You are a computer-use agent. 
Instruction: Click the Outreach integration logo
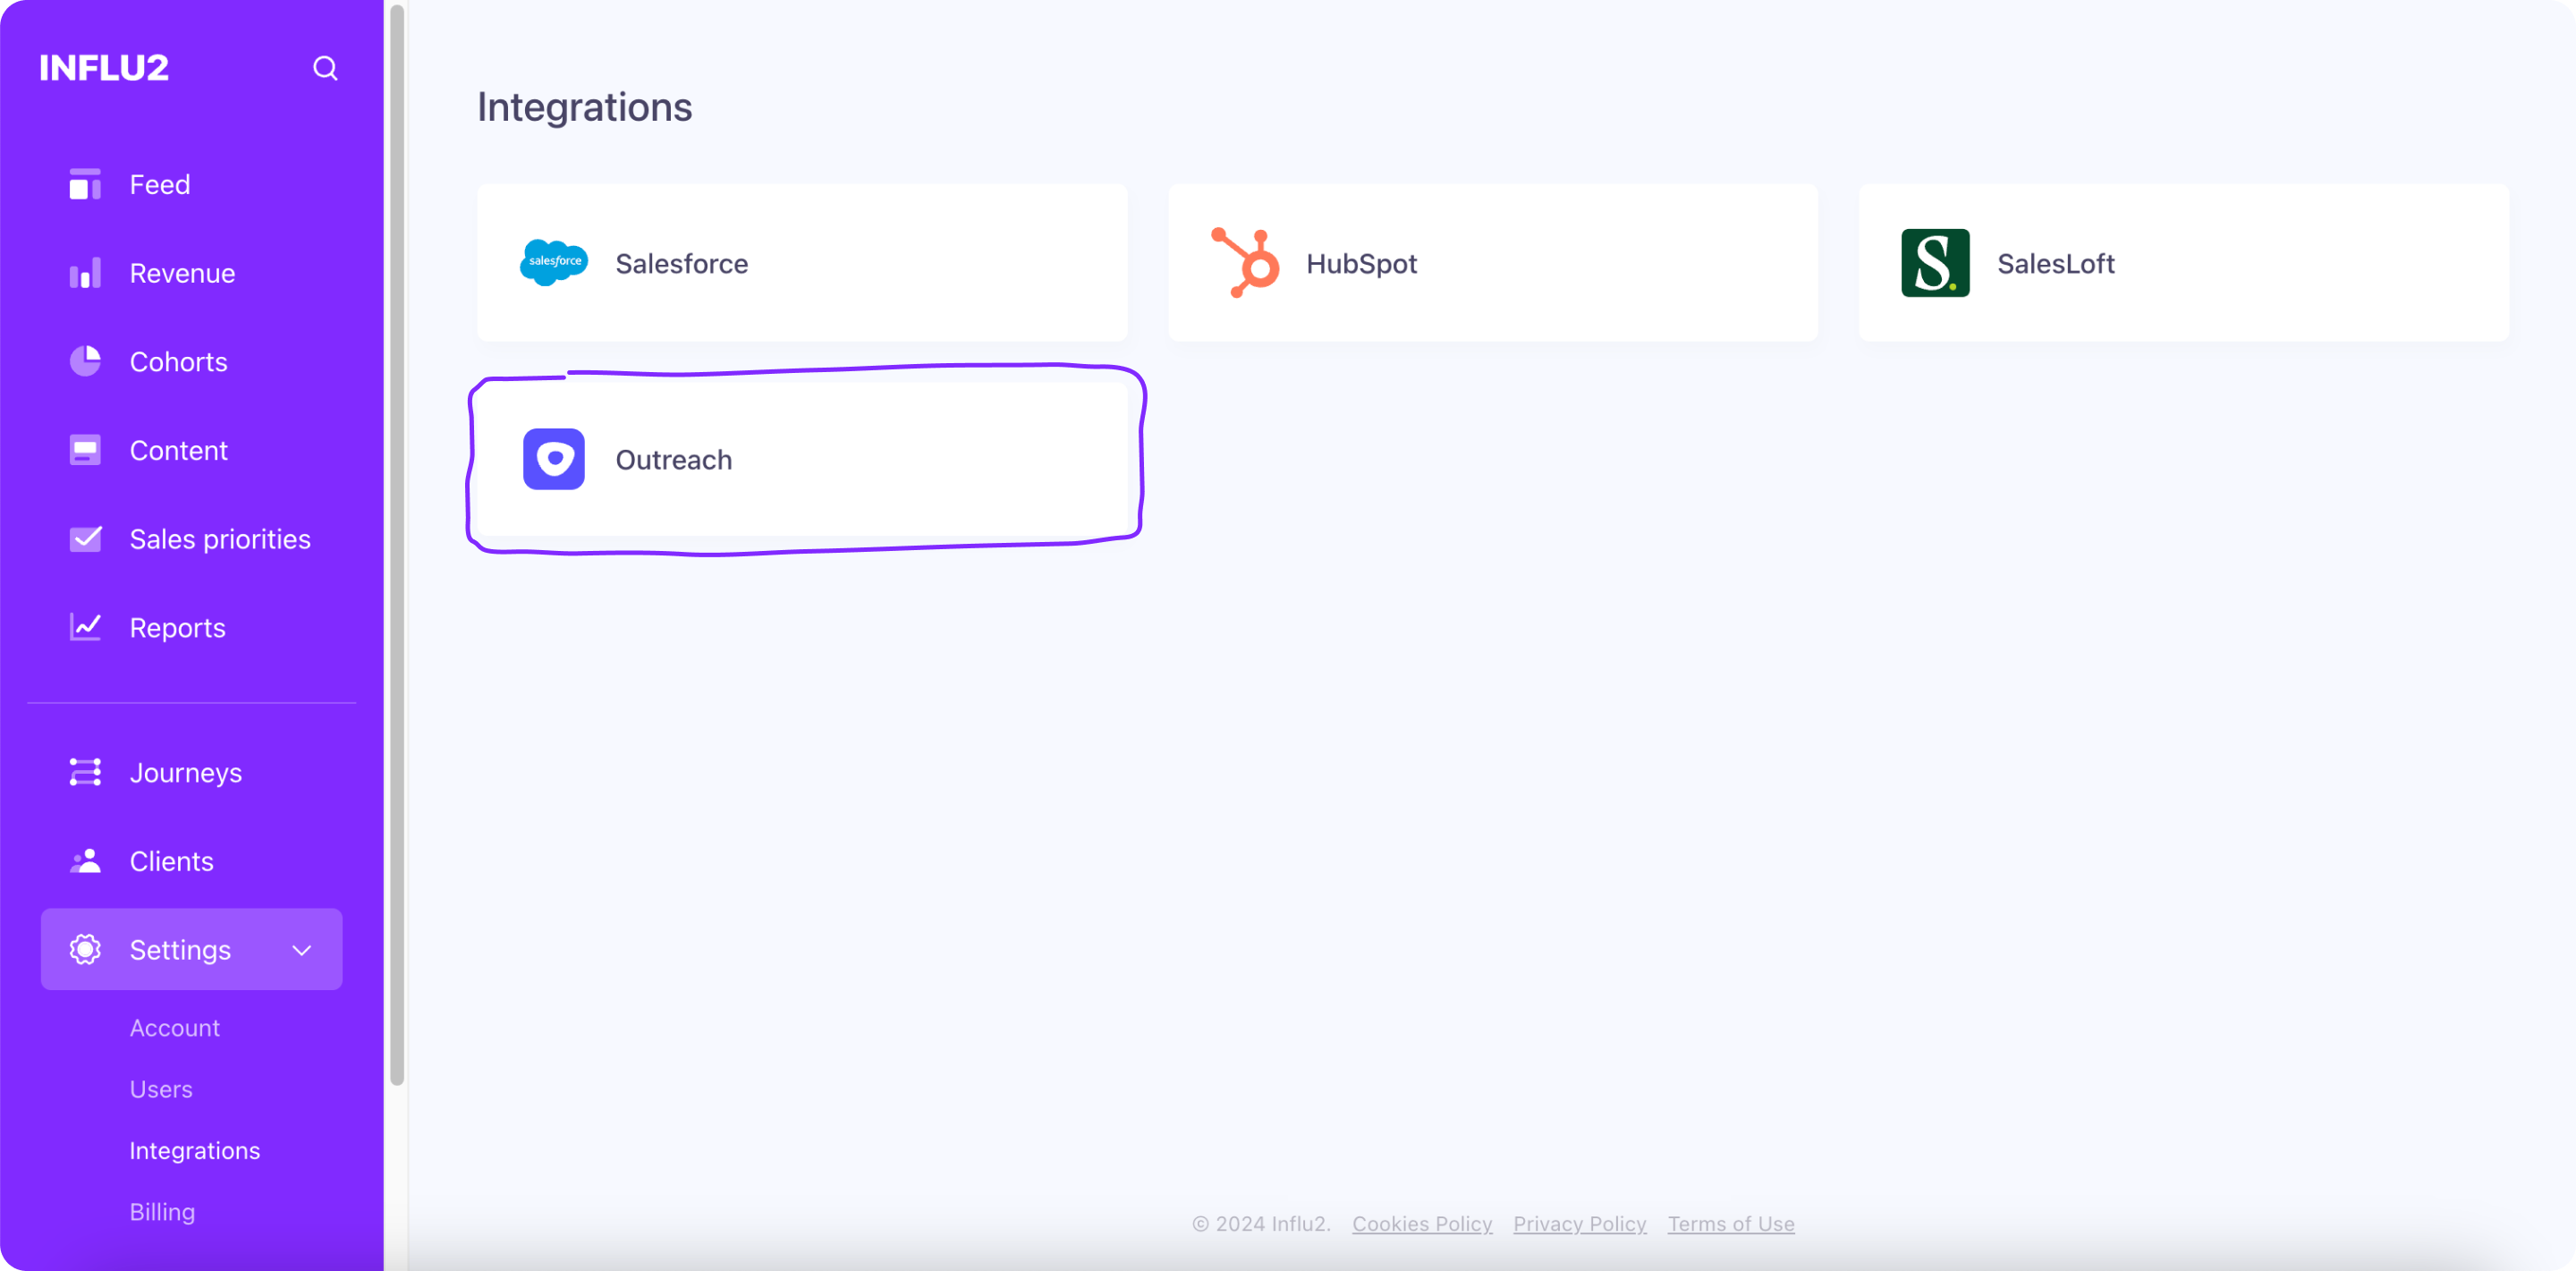click(x=553, y=459)
